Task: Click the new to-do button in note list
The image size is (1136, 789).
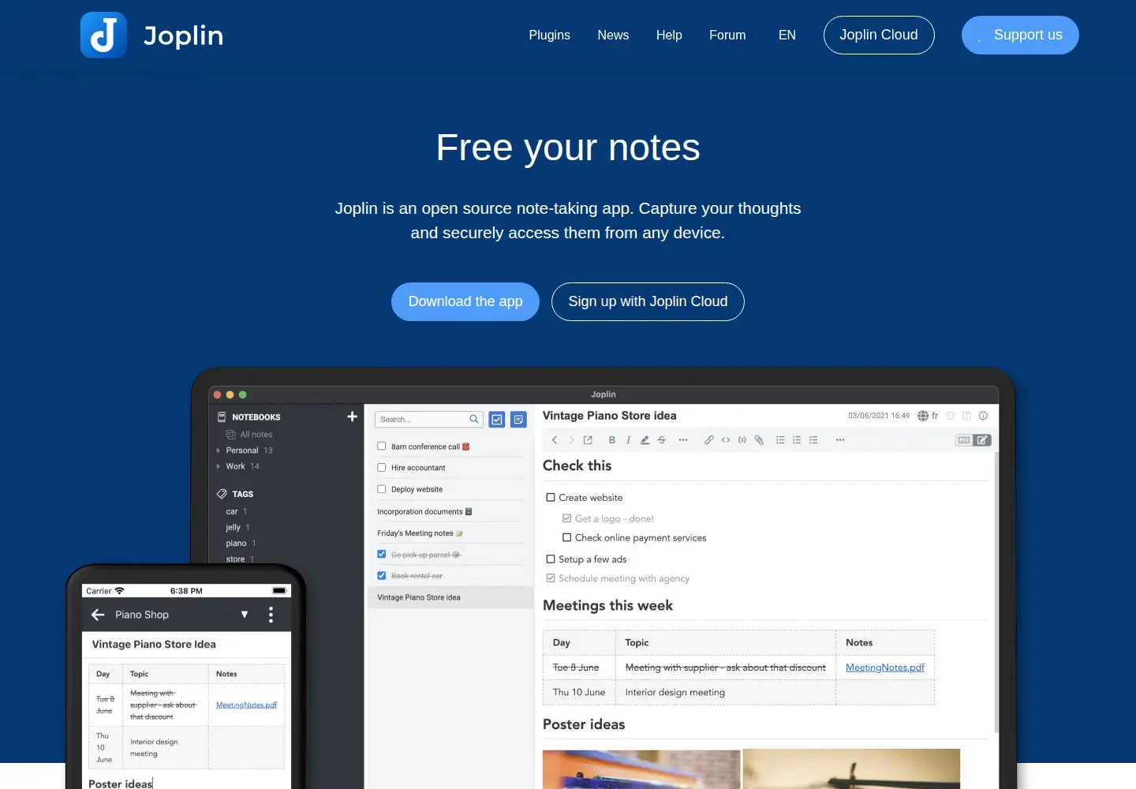Action: 497,420
